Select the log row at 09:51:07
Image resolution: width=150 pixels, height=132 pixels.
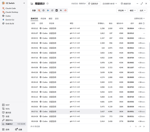tap(88, 33)
